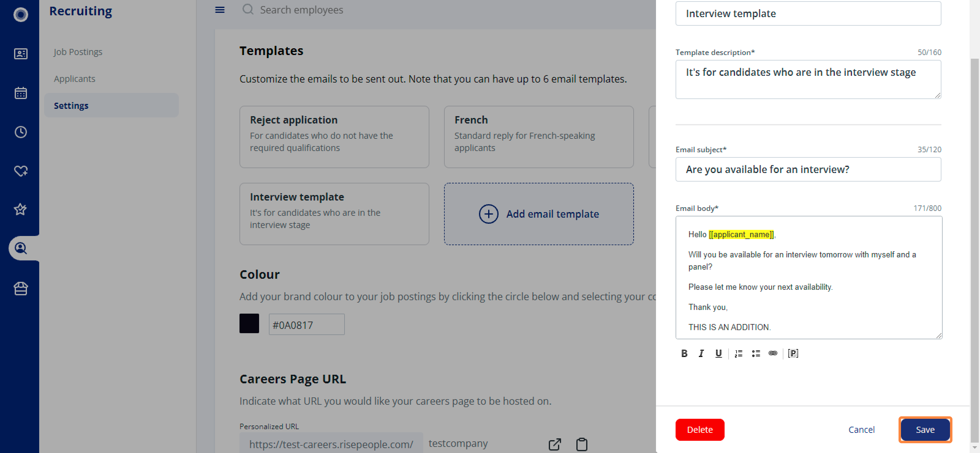The image size is (980, 453).
Task: Insert bulleted list in email body
Action: click(x=756, y=354)
